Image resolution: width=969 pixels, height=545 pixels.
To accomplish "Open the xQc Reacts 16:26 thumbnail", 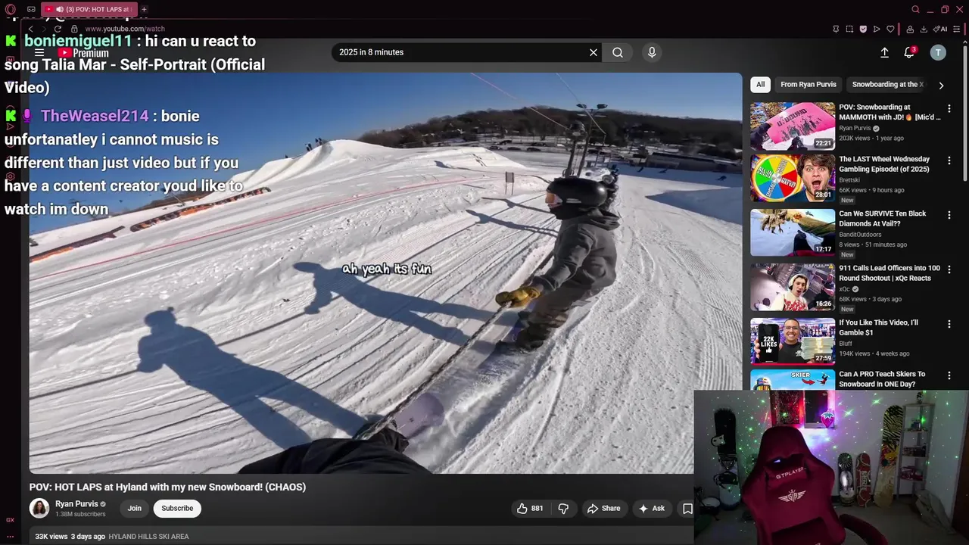I will coord(793,287).
